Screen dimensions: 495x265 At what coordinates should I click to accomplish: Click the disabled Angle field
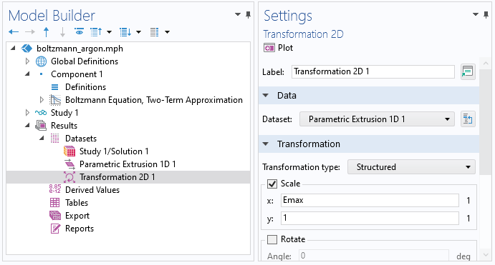coord(374,256)
